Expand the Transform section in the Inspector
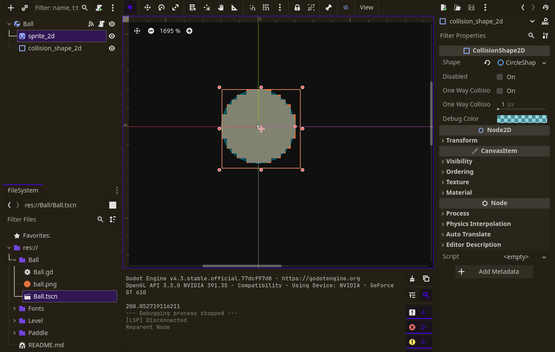 462,140
